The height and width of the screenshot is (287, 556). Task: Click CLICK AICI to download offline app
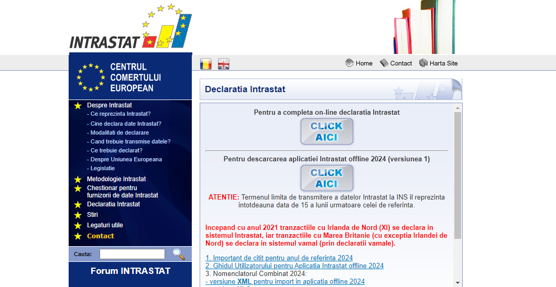[327, 178]
